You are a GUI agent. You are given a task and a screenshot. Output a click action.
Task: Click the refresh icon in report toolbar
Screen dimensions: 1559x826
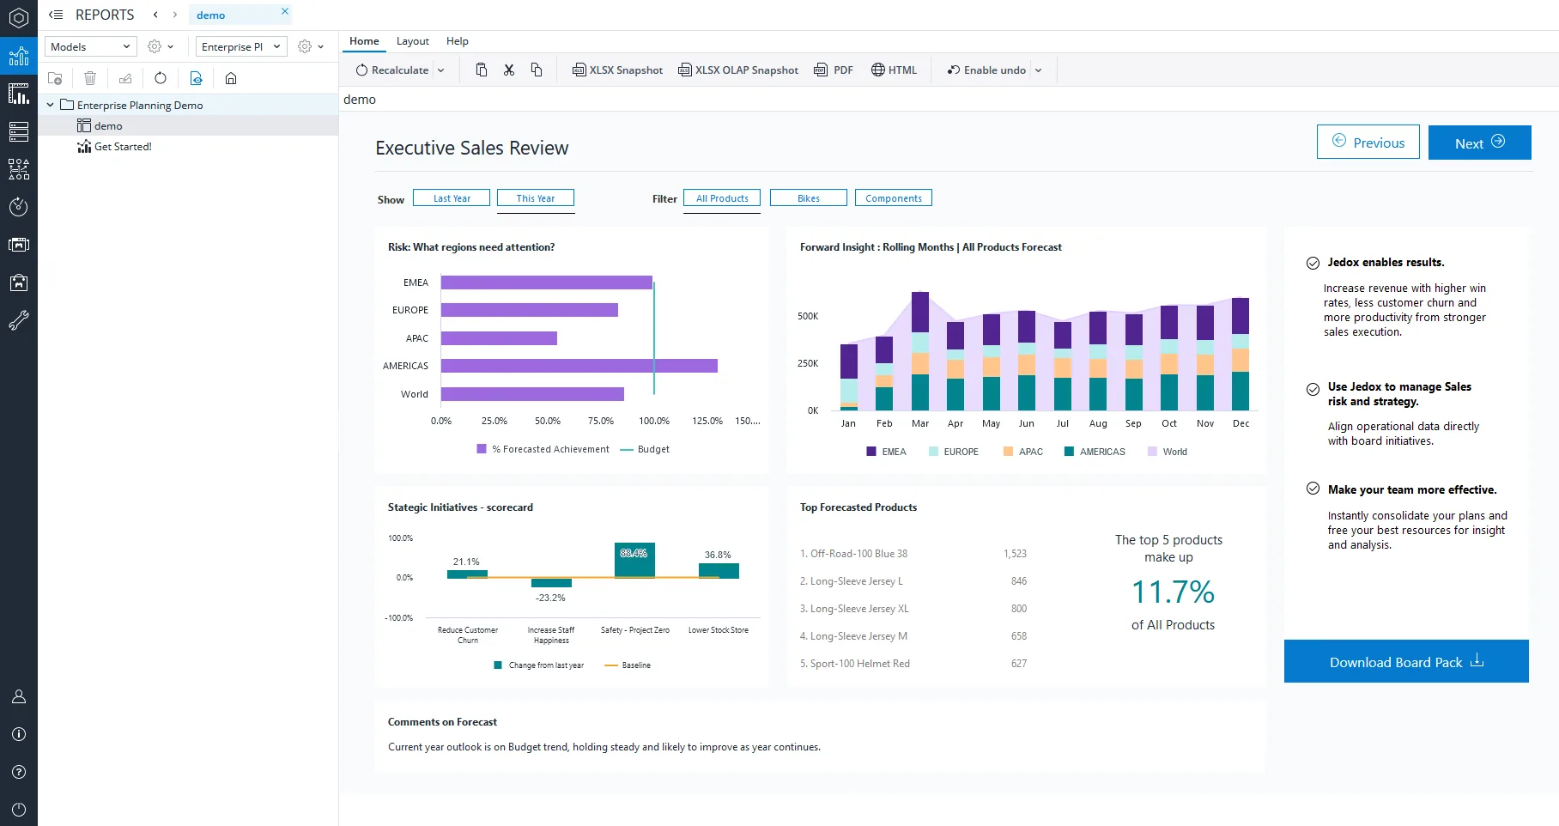pos(161,78)
